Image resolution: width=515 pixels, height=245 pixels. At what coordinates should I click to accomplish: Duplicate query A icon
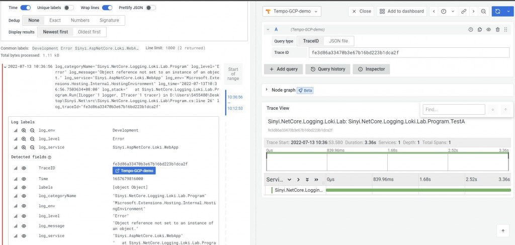click(479, 30)
